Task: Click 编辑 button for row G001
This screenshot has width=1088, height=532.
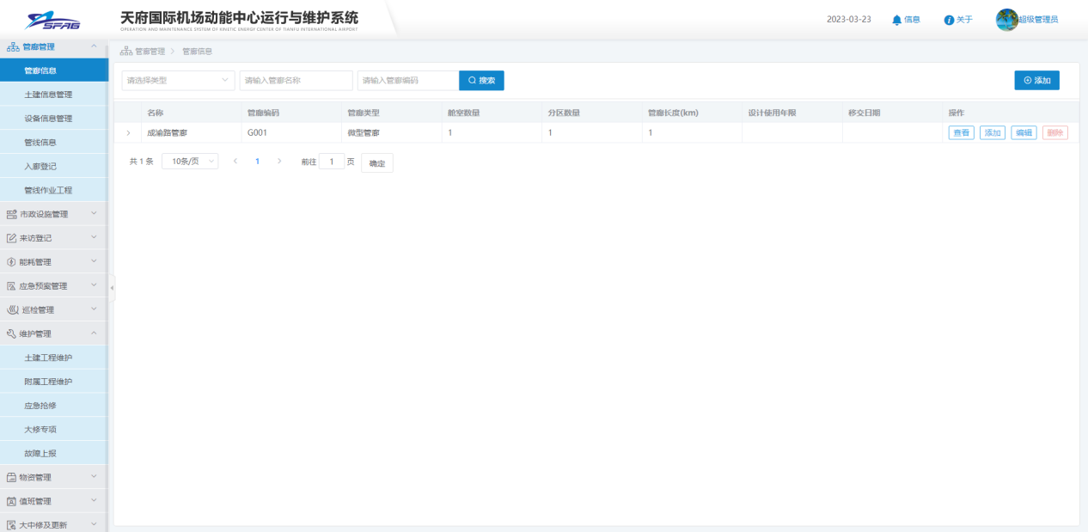Action: [x=1024, y=133]
